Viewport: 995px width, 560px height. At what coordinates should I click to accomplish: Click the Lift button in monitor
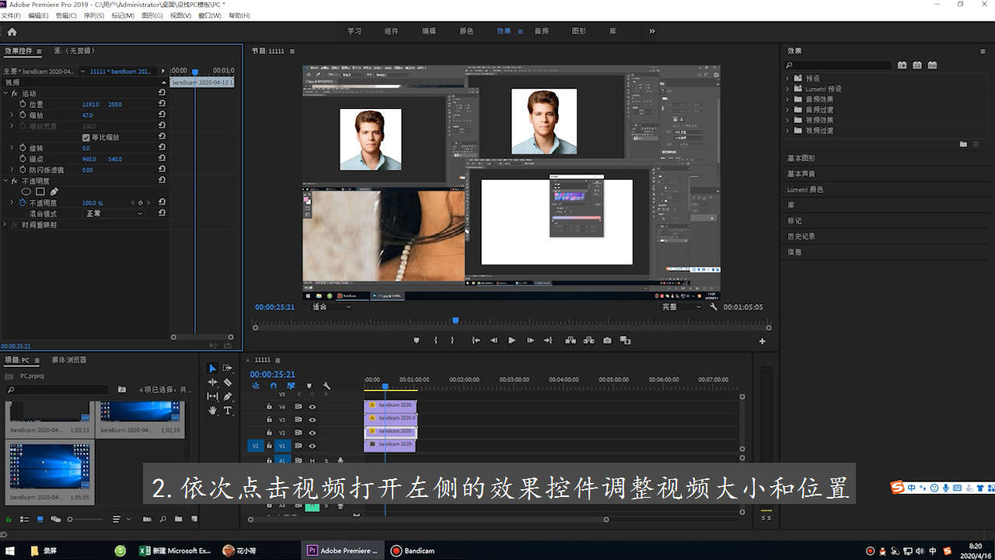(x=570, y=340)
